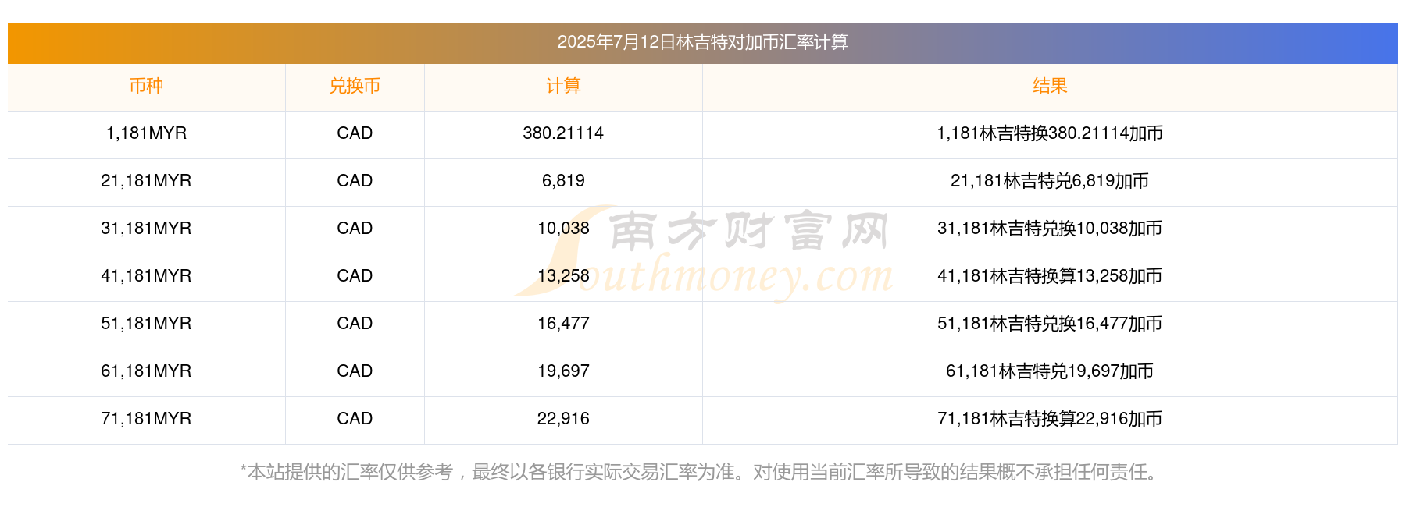Screen dimensions: 1406x507
Task: Click the '结果' column header
Action: (1050, 86)
